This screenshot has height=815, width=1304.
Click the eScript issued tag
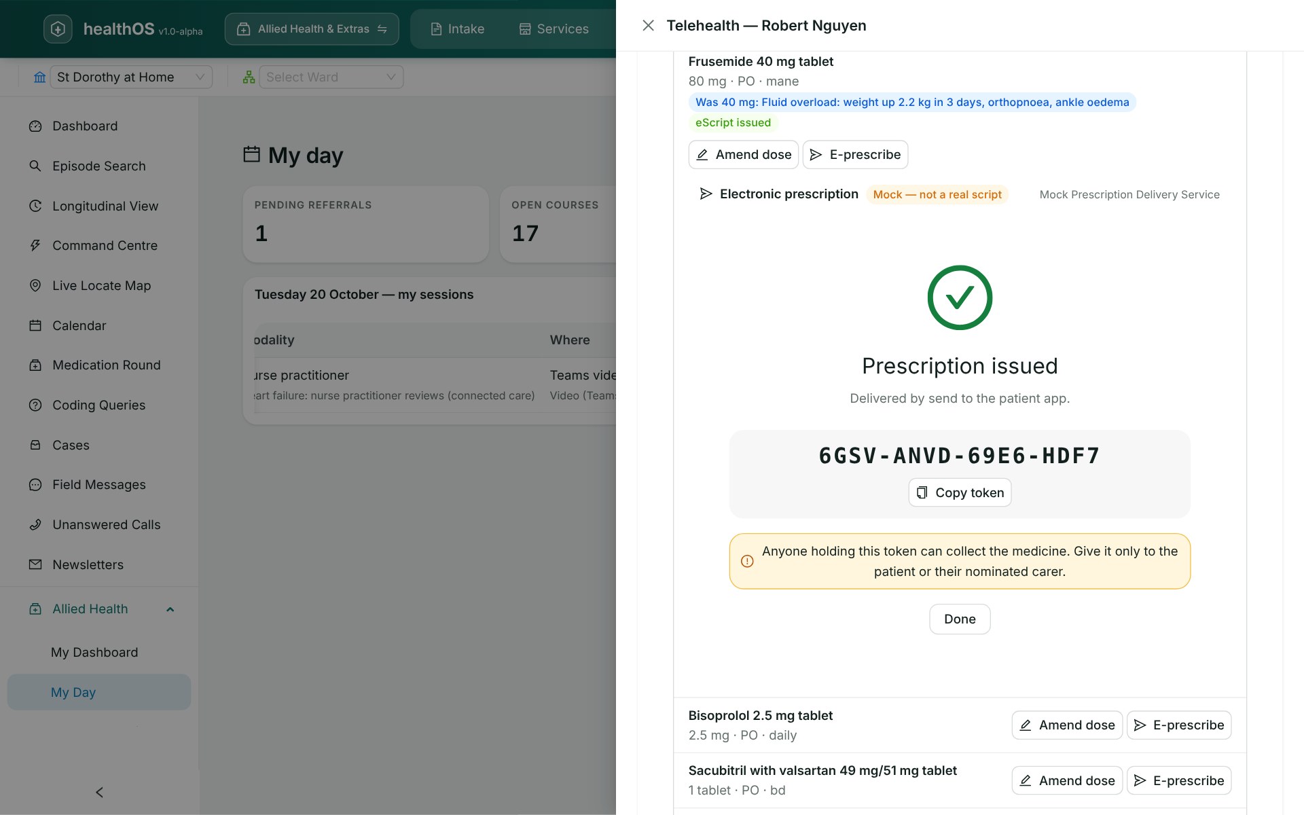click(x=733, y=123)
